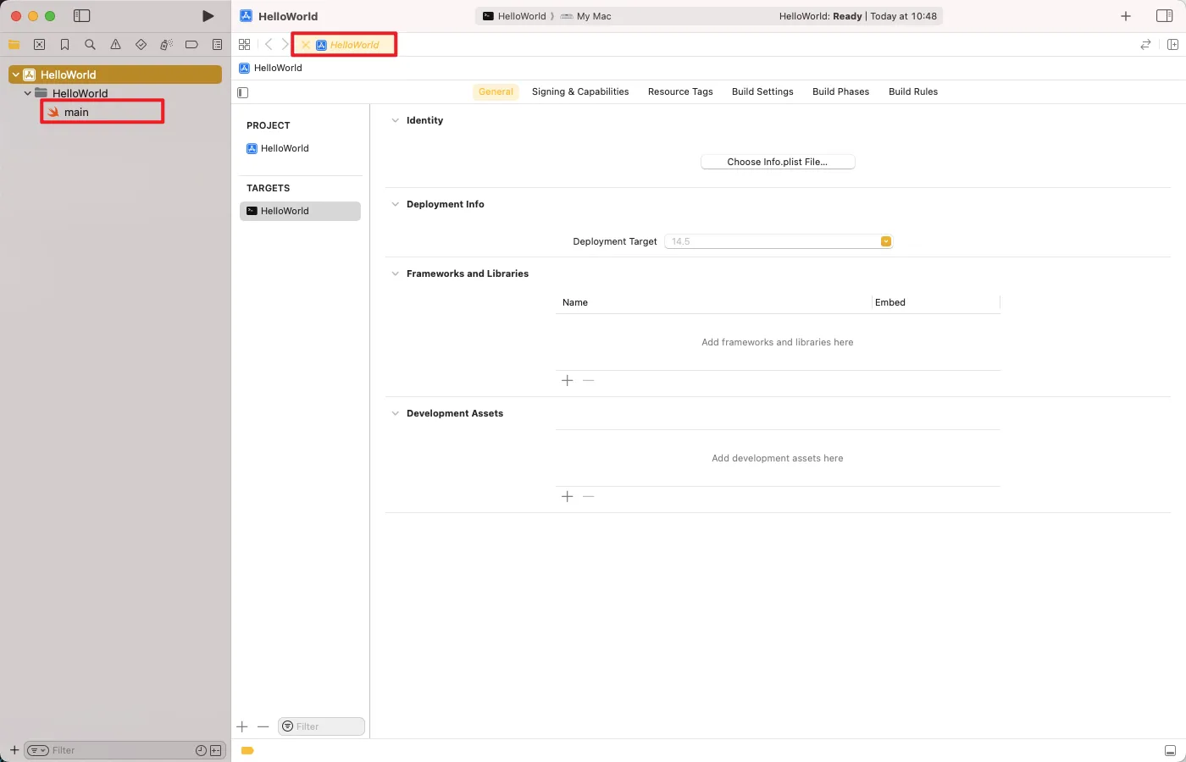Toggle the inspectors panel at top right
Screen dimensions: 1186x762
click(x=1164, y=16)
